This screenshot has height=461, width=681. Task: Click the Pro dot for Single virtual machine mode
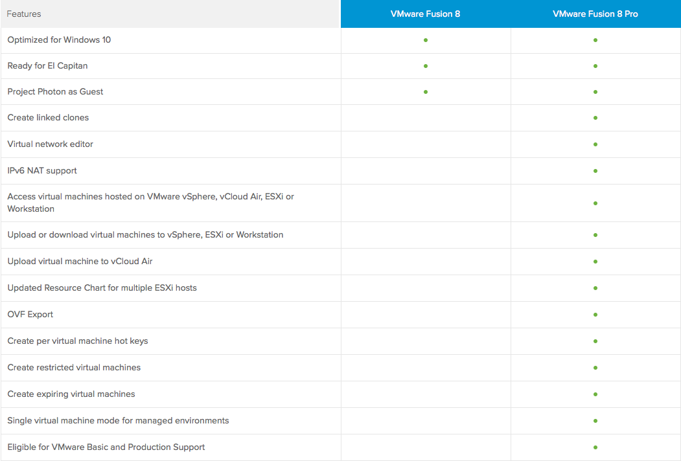click(595, 421)
